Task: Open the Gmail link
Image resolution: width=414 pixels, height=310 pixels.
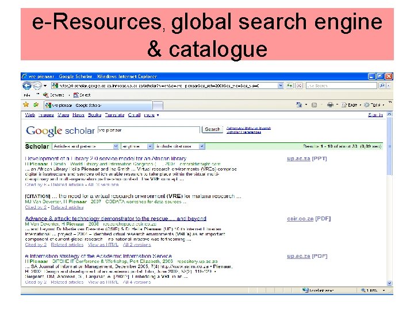Action: click(134, 115)
